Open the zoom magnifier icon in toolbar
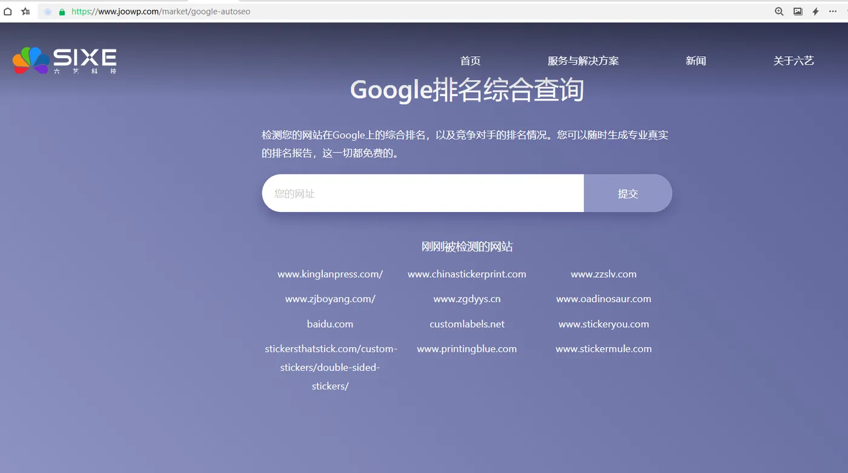 pyautogui.click(x=780, y=12)
